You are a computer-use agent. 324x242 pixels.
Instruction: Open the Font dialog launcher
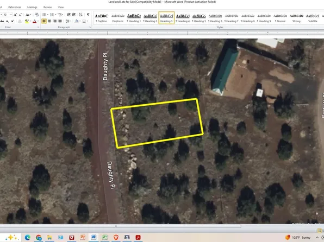click(x=38, y=28)
